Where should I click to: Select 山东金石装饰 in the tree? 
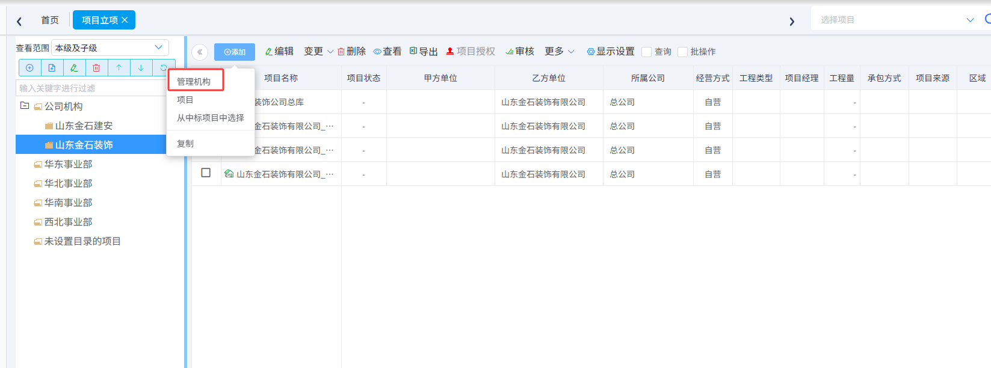84,145
